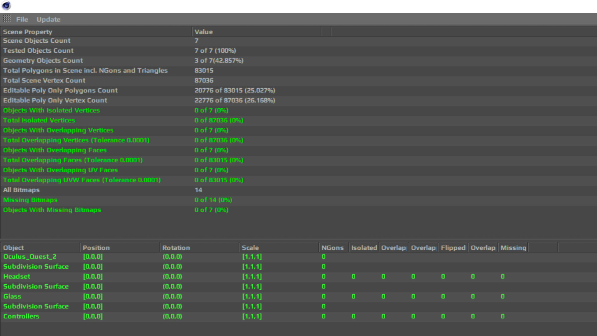
Task: Open the File menu
Action: pyautogui.click(x=22, y=19)
